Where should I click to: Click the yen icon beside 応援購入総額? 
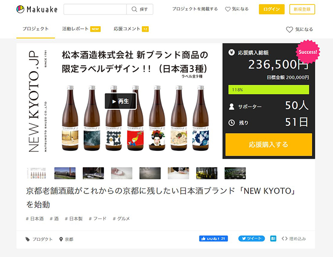click(x=231, y=52)
